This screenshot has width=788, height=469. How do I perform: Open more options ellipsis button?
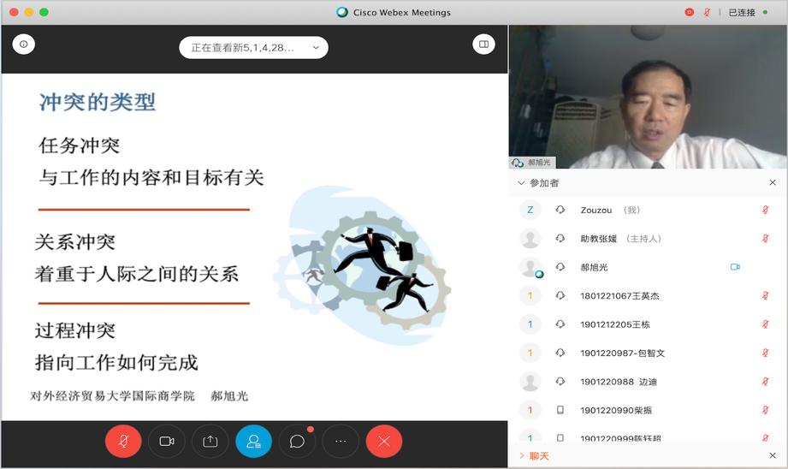click(341, 442)
